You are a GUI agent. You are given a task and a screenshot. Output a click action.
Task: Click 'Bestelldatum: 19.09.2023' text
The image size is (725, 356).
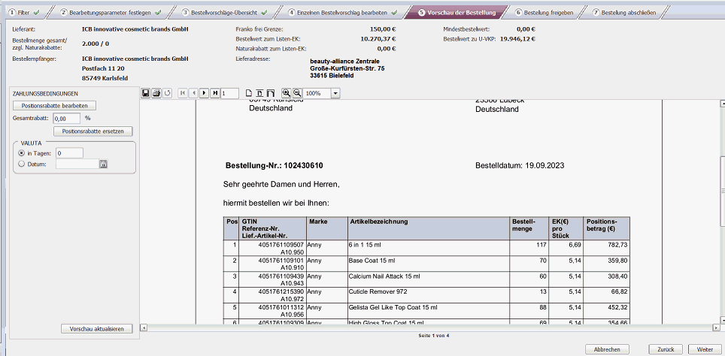520,164
